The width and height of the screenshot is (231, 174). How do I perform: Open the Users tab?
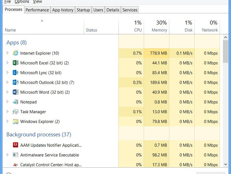(x=98, y=10)
